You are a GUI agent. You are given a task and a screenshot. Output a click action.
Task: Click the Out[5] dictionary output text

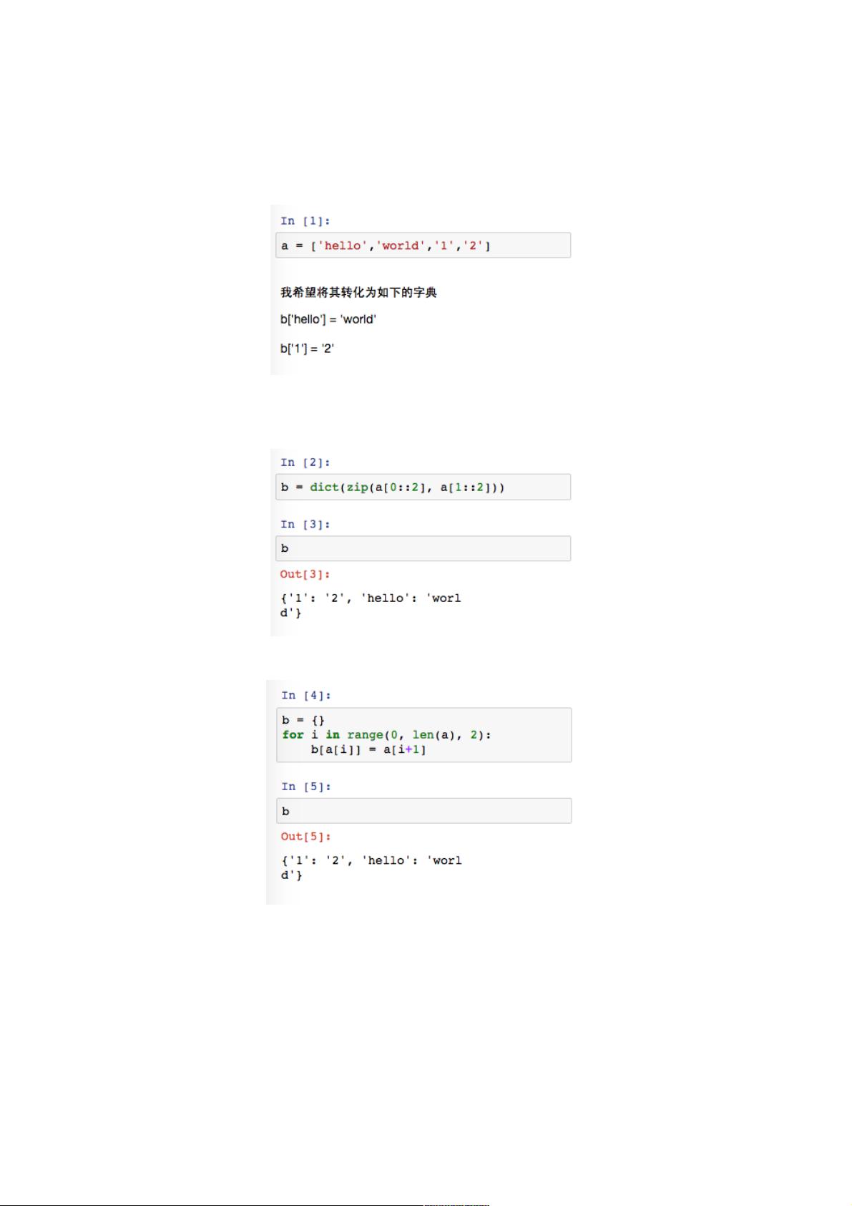pos(371,867)
